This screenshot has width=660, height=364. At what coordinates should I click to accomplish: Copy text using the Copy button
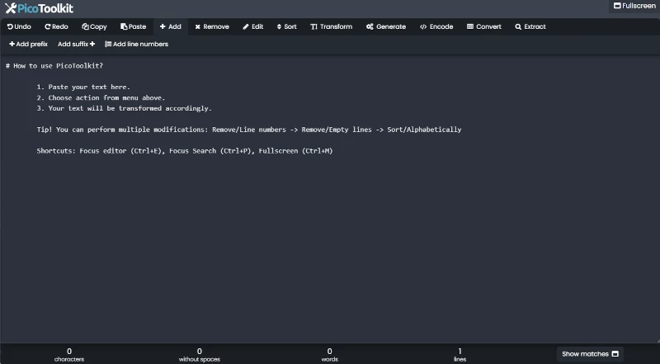click(93, 26)
